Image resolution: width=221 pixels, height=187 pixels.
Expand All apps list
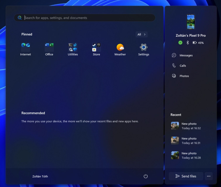141,34
